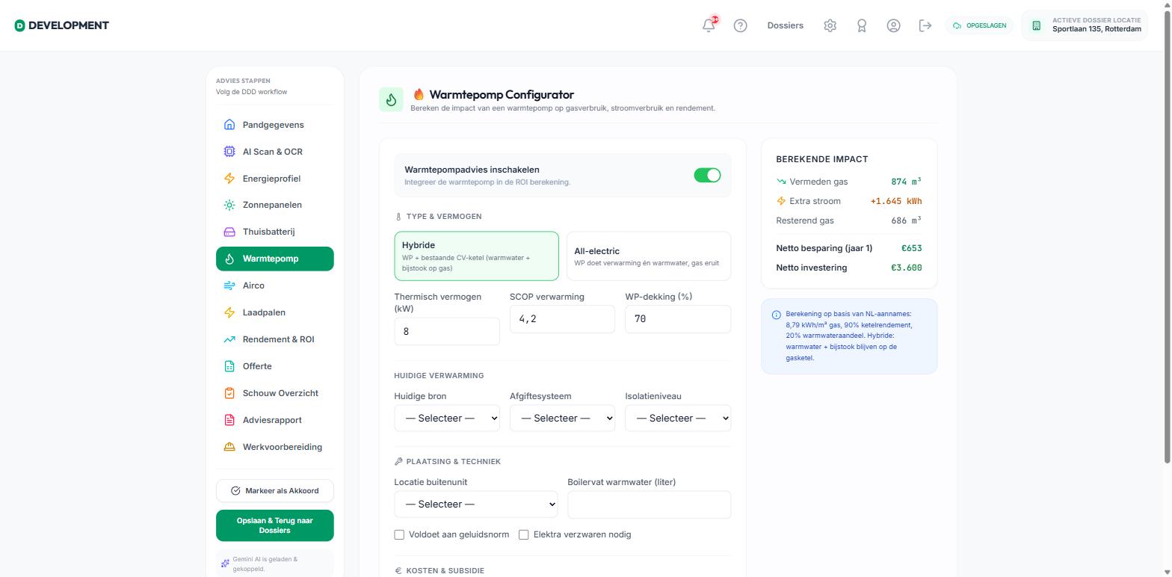Select the Hybride heat pump type
This screenshot has height=577, width=1172.
[x=476, y=256]
